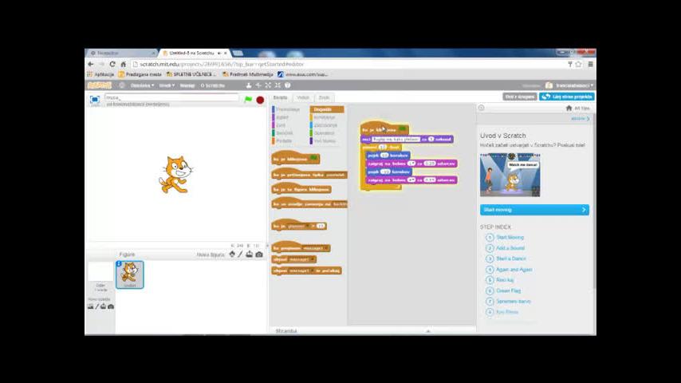Click the Start moving button
Viewport: 681px width, 383px height.
pos(534,210)
